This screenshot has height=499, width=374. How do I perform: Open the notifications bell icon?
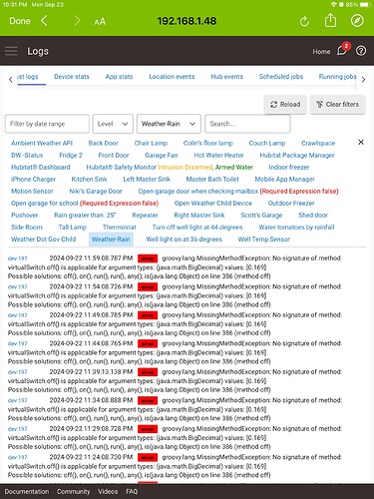click(342, 50)
